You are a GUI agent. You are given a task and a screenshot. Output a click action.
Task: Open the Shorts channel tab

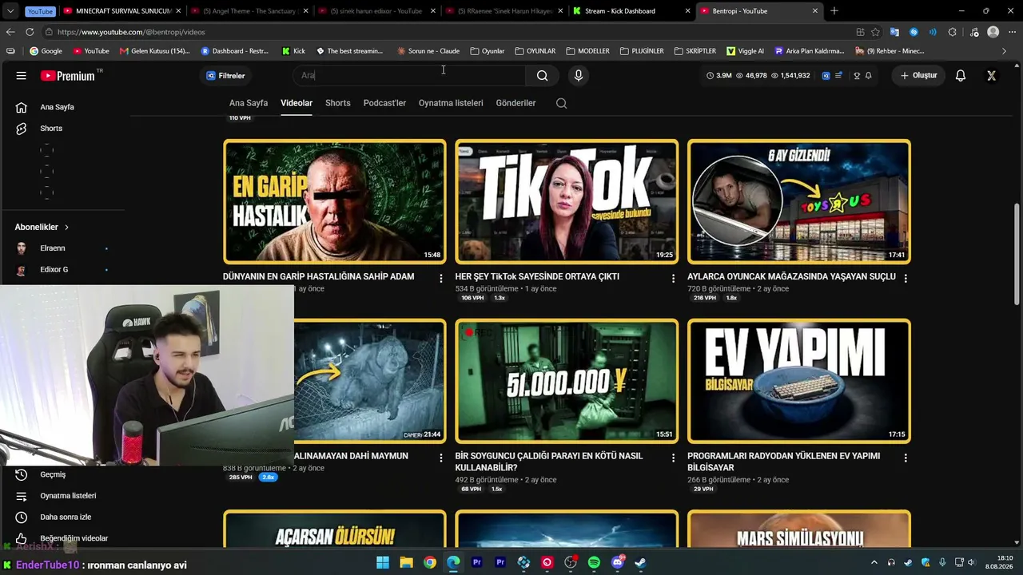tap(338, 103)
